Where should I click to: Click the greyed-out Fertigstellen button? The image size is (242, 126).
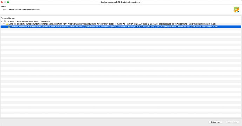point(232,122)
